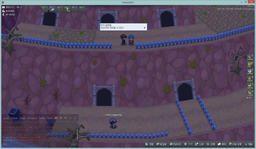Select the first party Pokémon icon
Image resolution: width=256 pixels, height=149 pixels.
pos(250,57)
